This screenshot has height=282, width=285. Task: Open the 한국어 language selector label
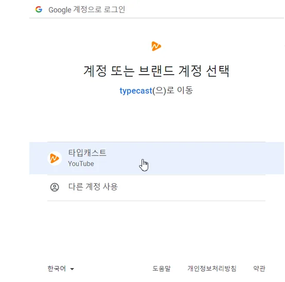57,269
